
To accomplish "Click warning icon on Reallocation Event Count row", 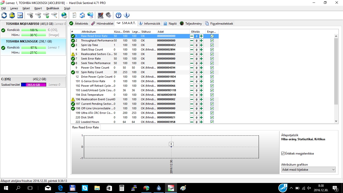I will point(73,99).
